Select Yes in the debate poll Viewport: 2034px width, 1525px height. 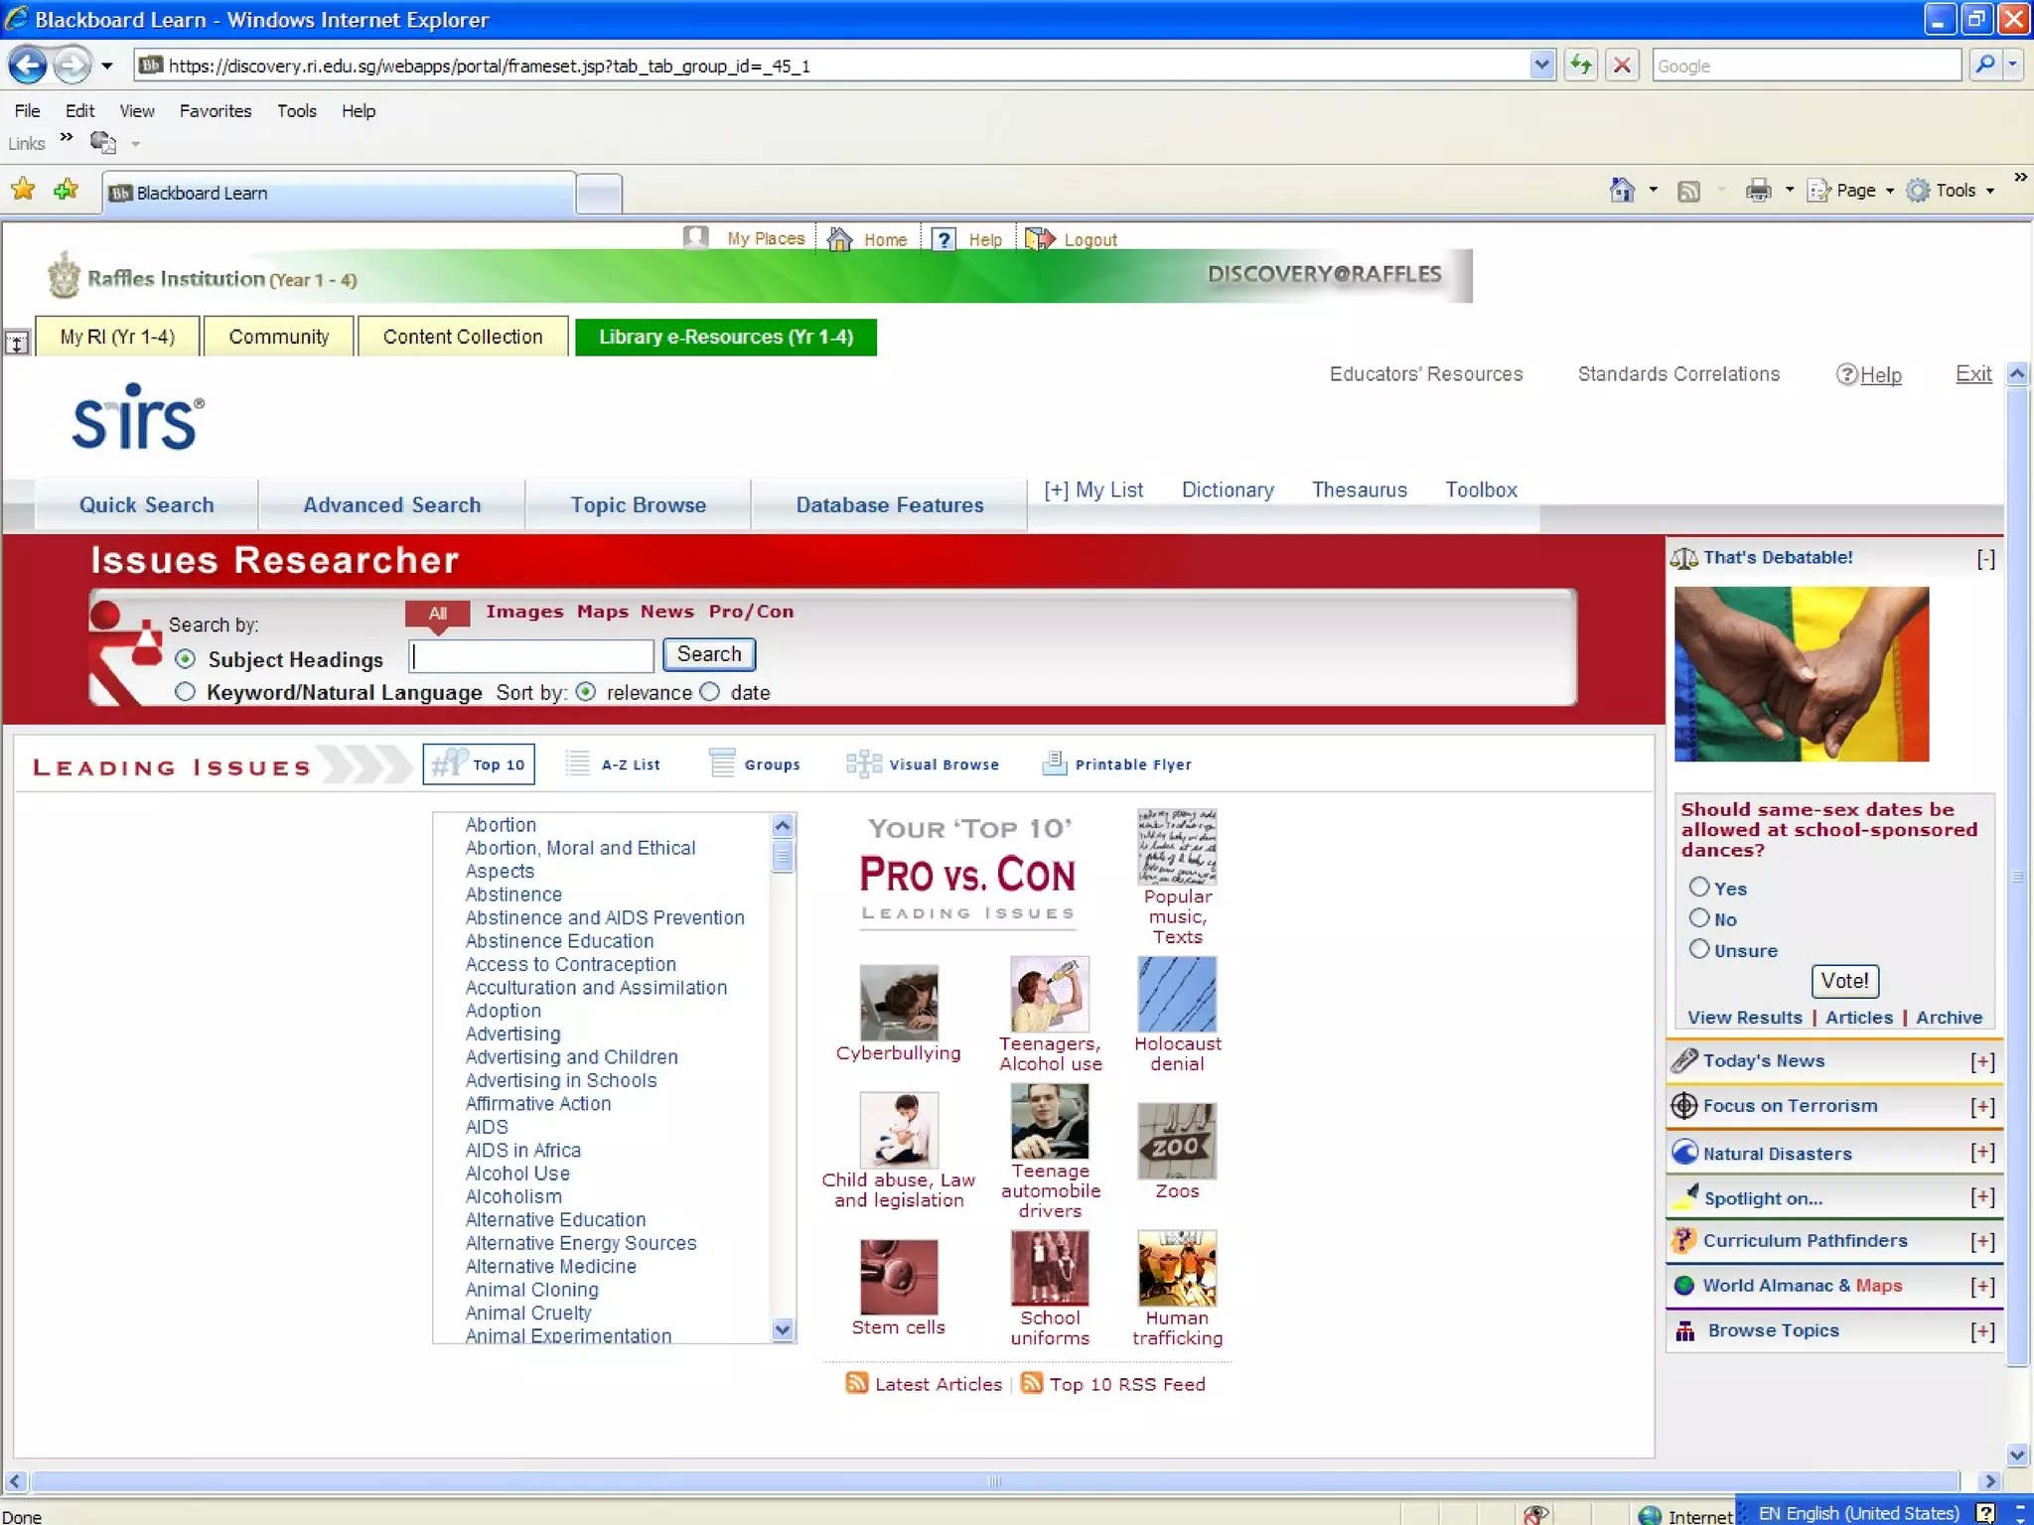pyautogui.click(x=1699, y=887)
